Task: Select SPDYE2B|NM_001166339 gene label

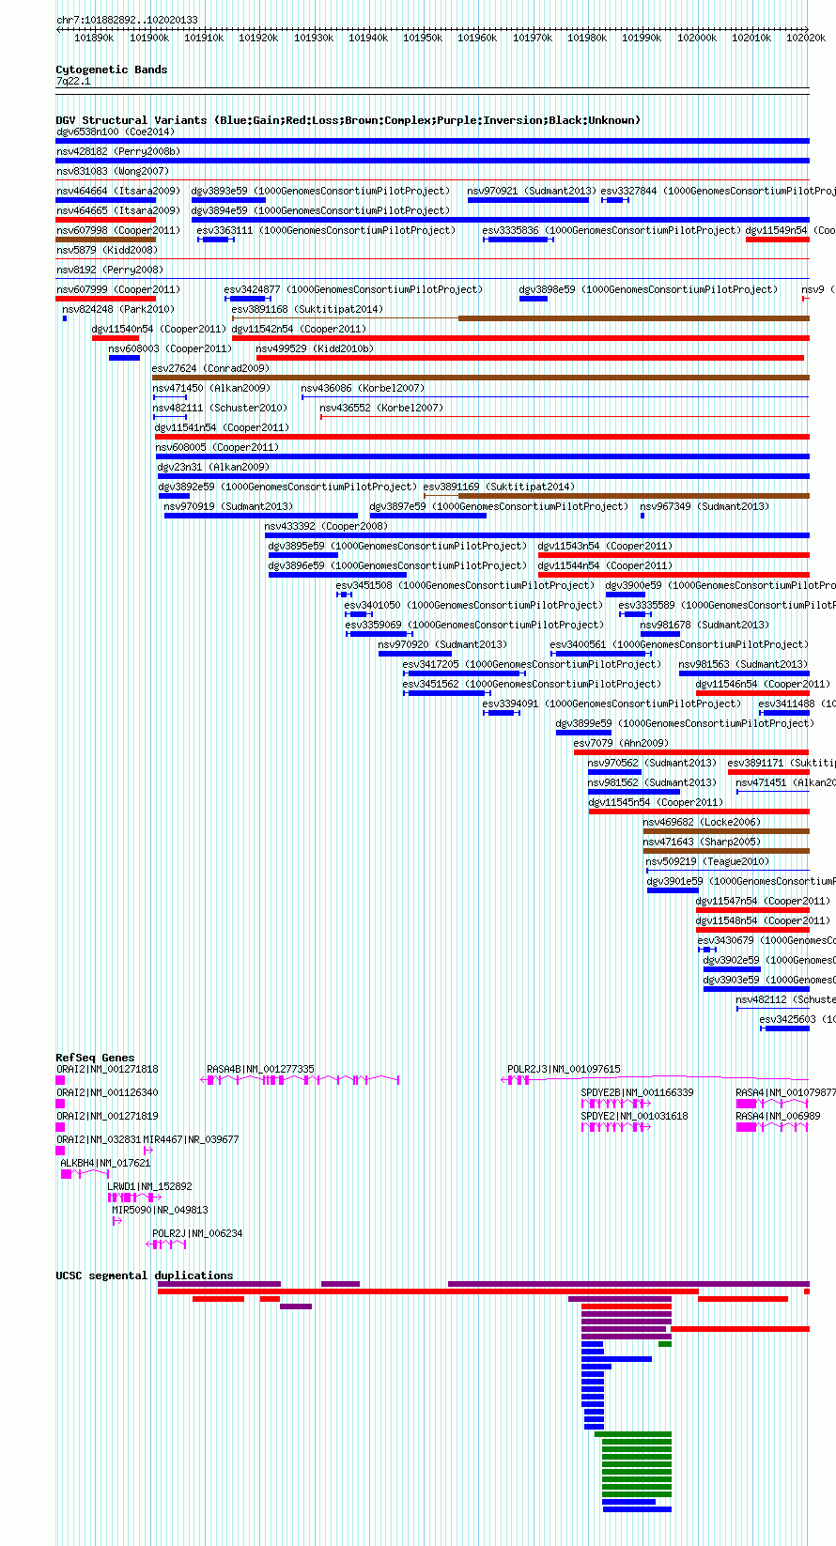Action: point(637,1092)
